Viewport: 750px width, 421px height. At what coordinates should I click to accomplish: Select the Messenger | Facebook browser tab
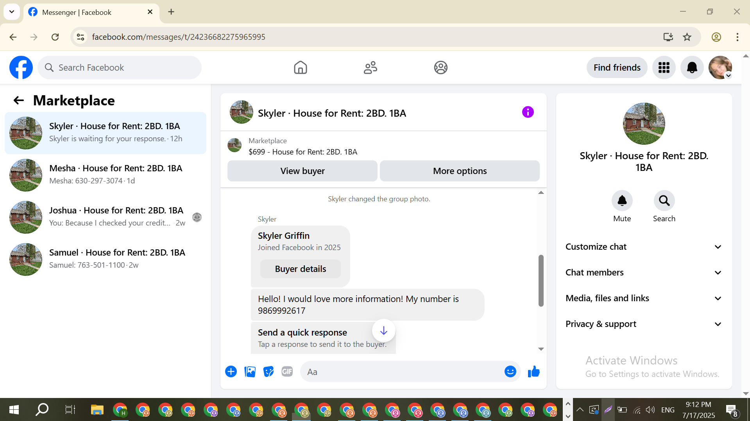pyautogui.click(x=91, y=12)
